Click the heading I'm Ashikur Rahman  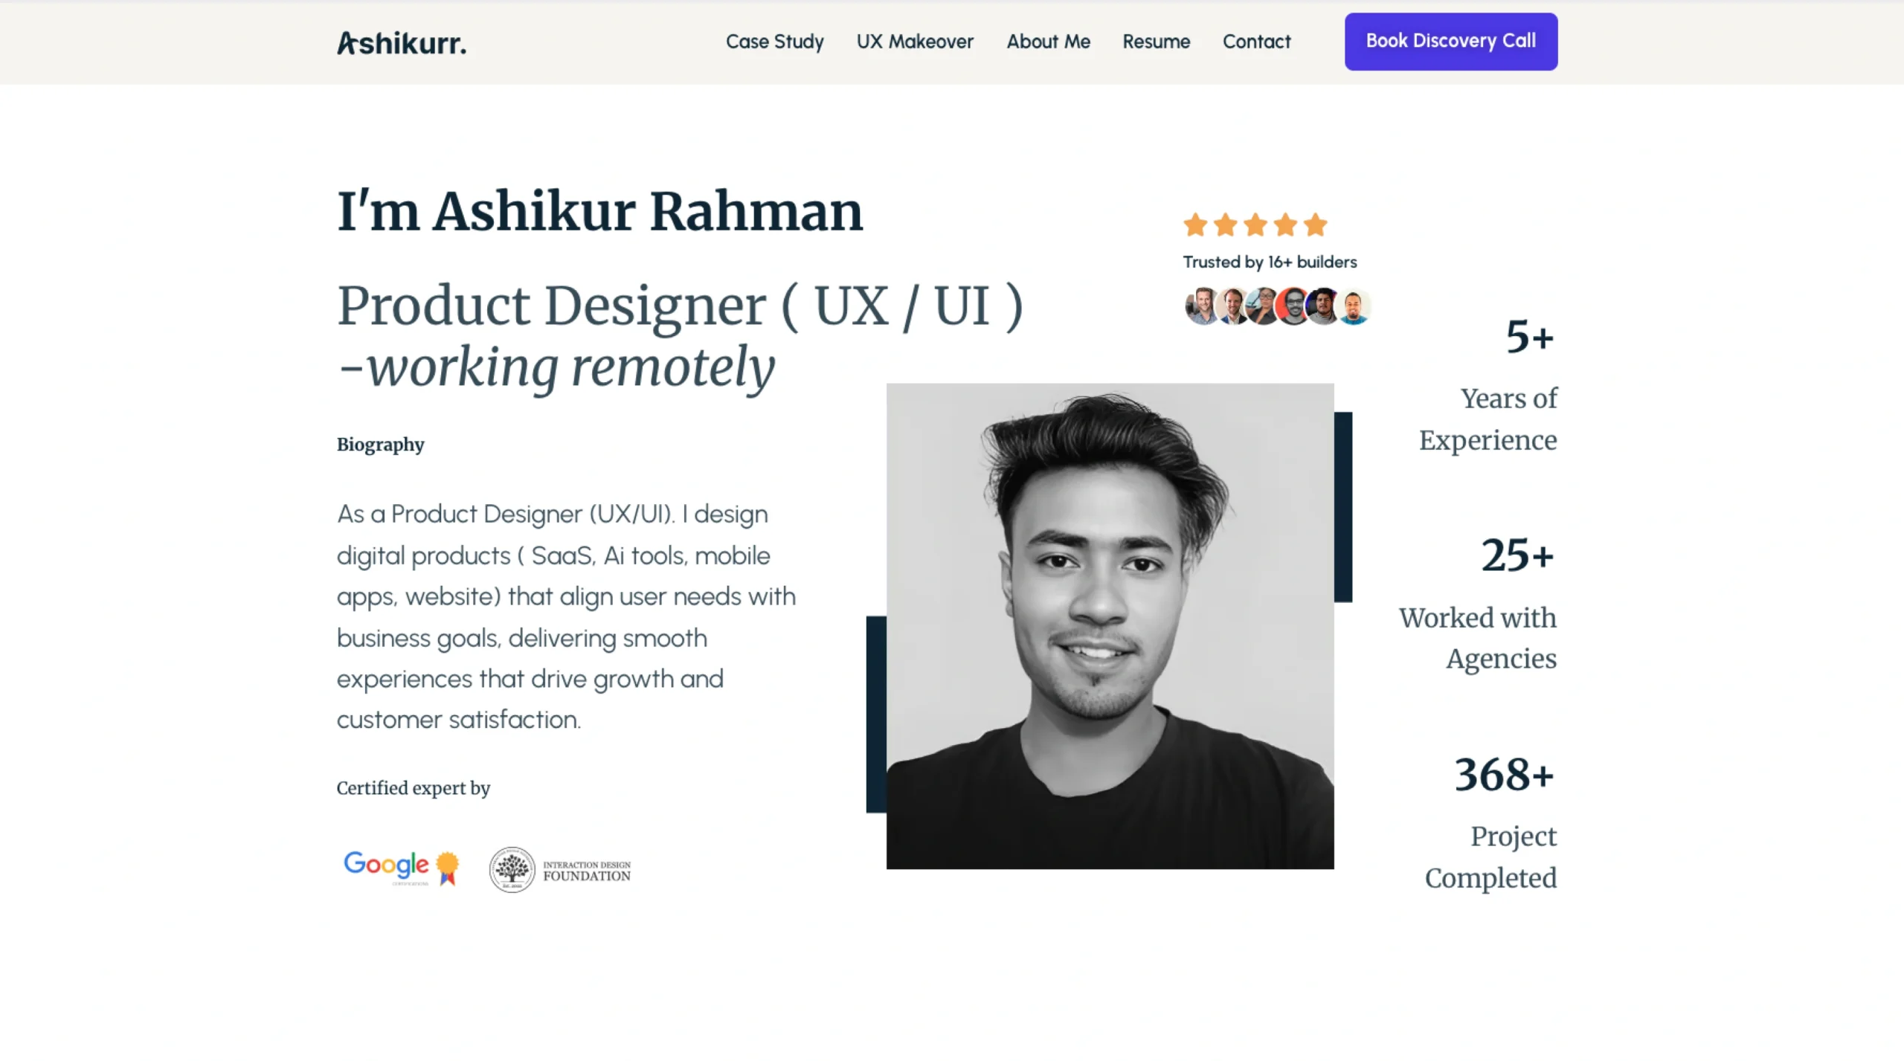(599, 212)
